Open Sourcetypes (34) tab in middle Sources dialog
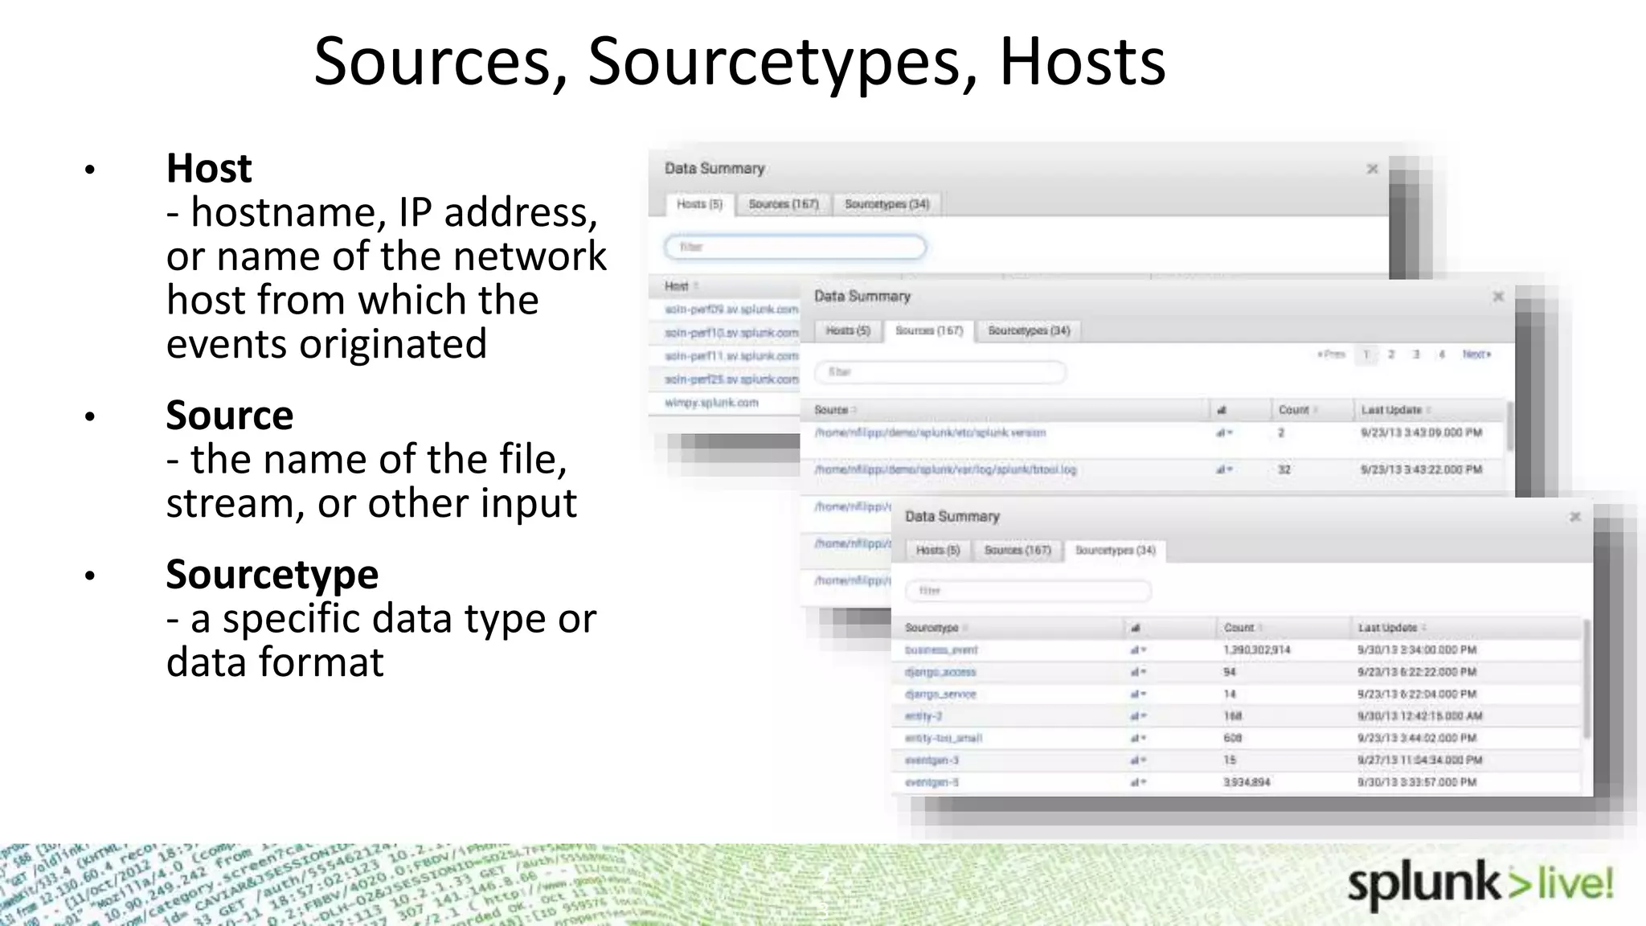The image size is (1646, 926). tap(1029, 330)
